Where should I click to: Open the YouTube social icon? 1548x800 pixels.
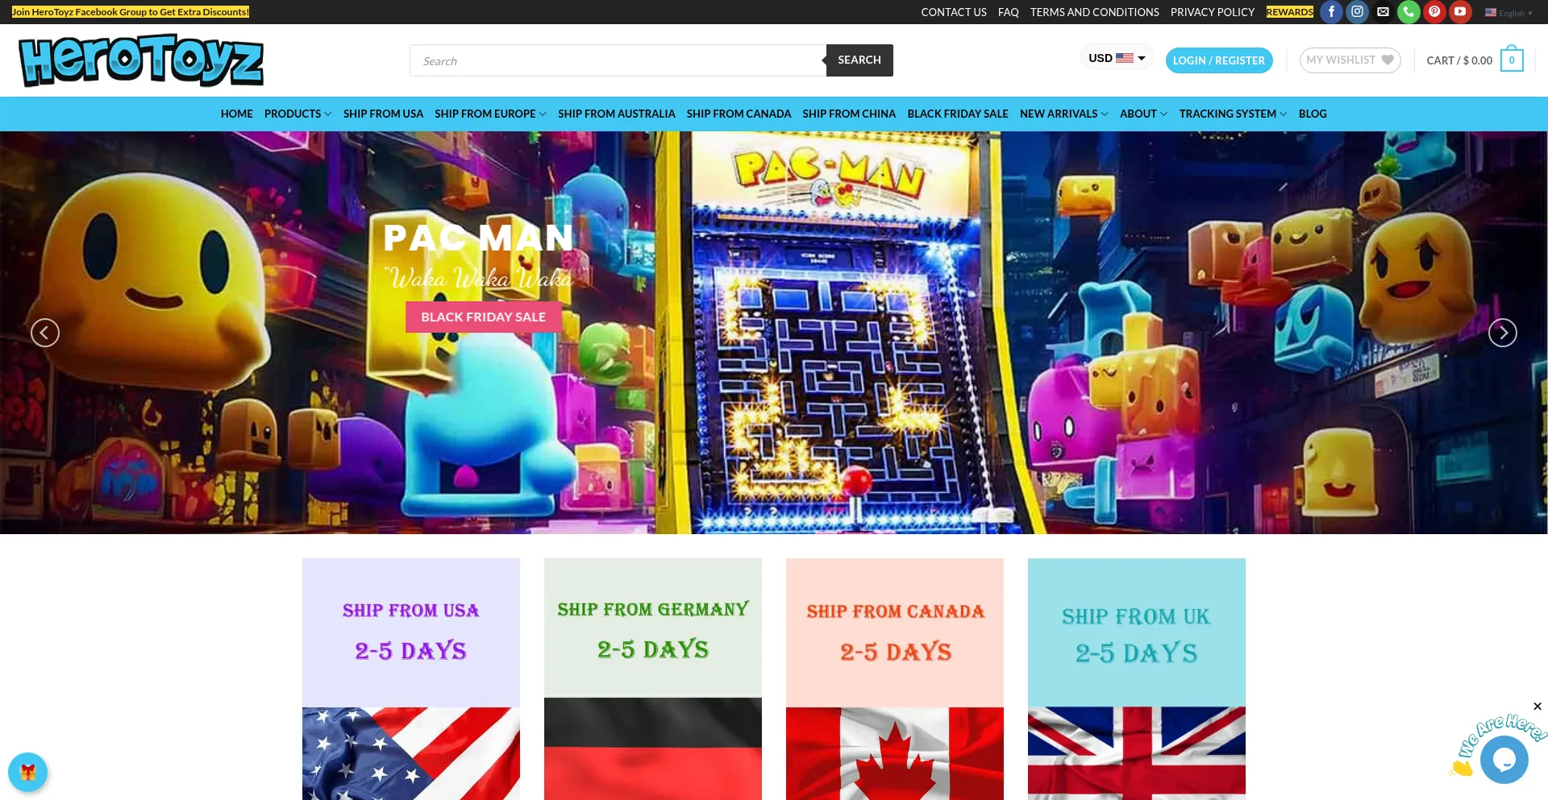(1460, 12)
